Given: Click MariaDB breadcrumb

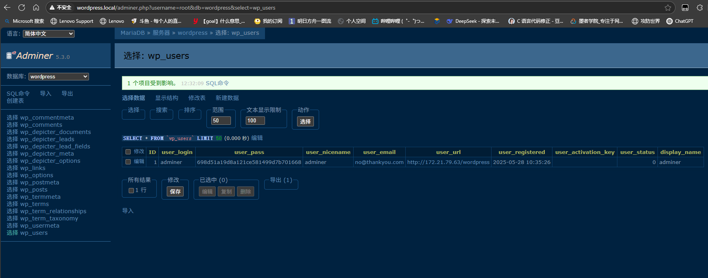Looking at the screenshot, I should pyautogui.click(x=133, y=33).
